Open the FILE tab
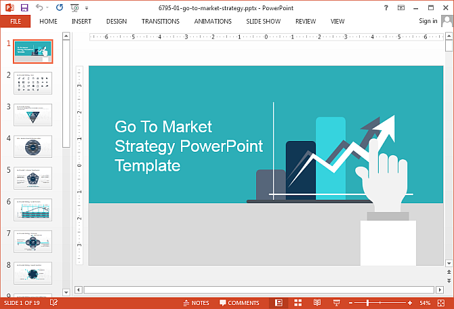 (16, 22)
